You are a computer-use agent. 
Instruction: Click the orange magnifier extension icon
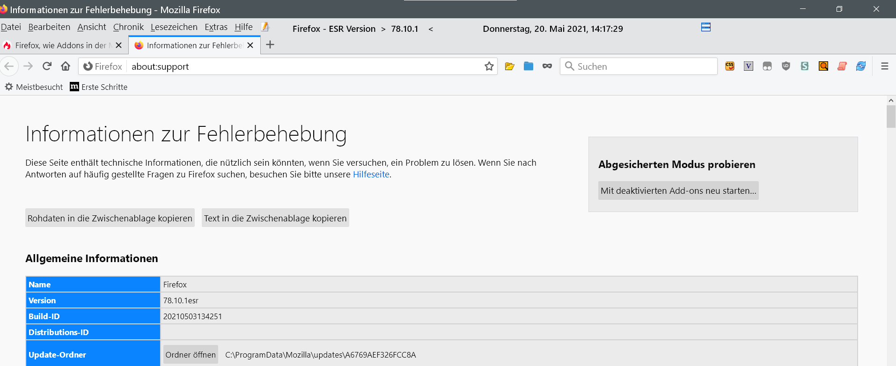point(823,66)
